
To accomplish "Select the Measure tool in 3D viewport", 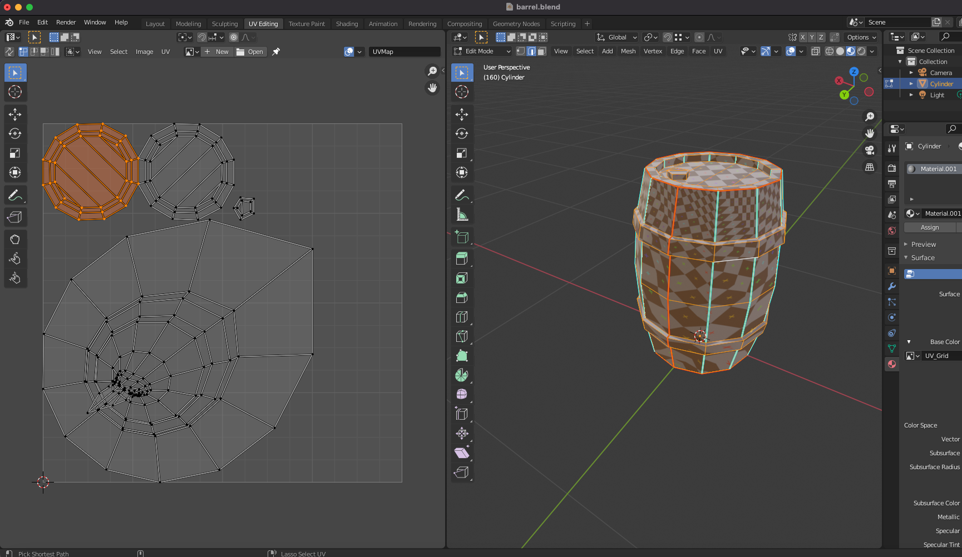I will click(x=461, y=215).
